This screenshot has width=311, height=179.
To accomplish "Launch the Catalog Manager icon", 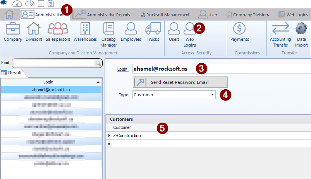I will coord(108,29).
